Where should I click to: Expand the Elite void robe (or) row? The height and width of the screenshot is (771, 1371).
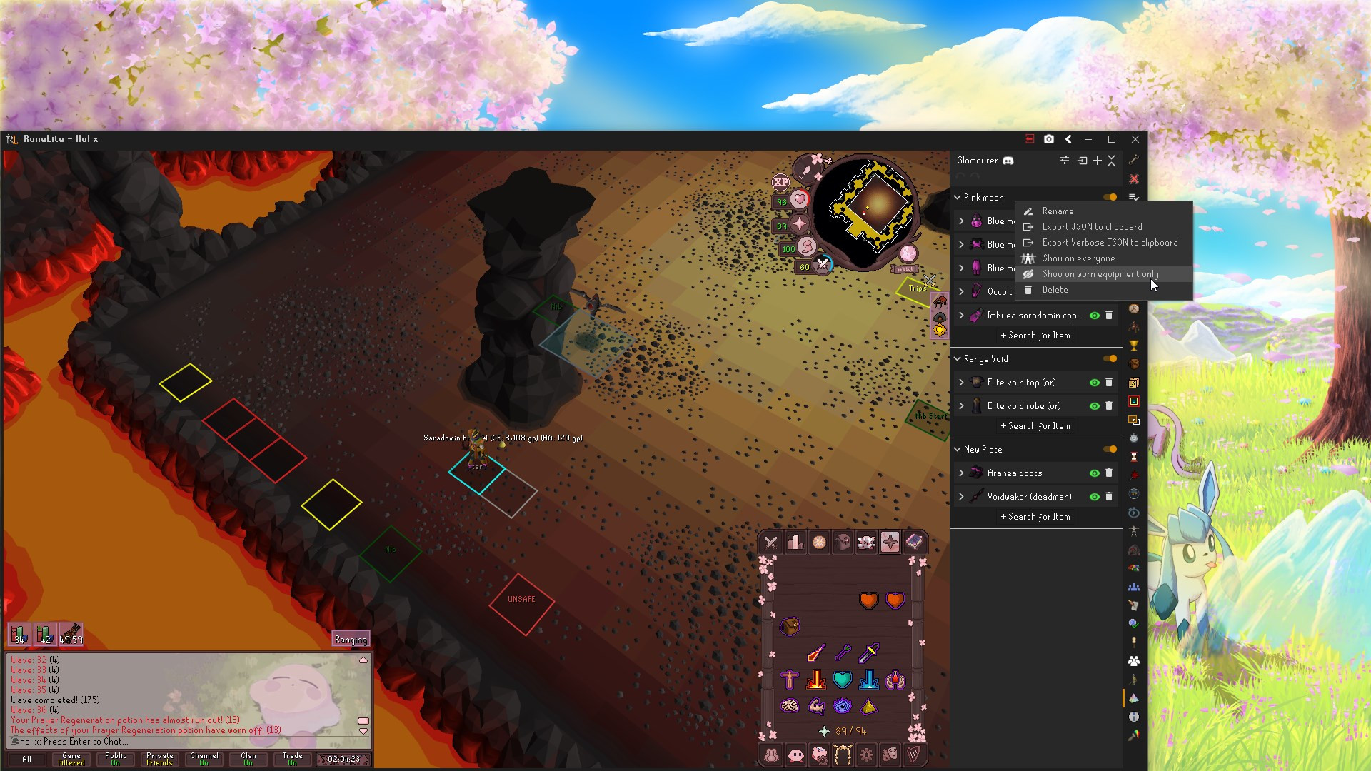coord(961,406)
